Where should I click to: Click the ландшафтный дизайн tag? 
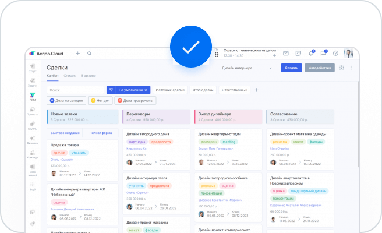[x=309, y=191]
